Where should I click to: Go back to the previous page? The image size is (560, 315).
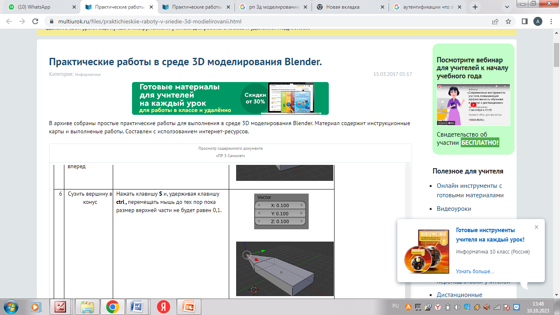[x=9, y=21]
